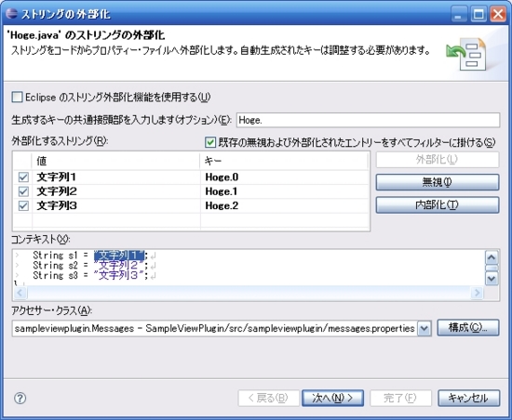The height and width of the screenshot is (420, 512).
Task: Focus the key prefix field containing Hoge.
Action: pos(368,120)
